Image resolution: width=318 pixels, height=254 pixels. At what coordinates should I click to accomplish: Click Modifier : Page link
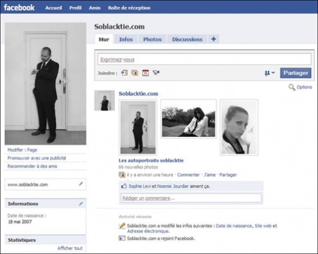tap(22, 150)
